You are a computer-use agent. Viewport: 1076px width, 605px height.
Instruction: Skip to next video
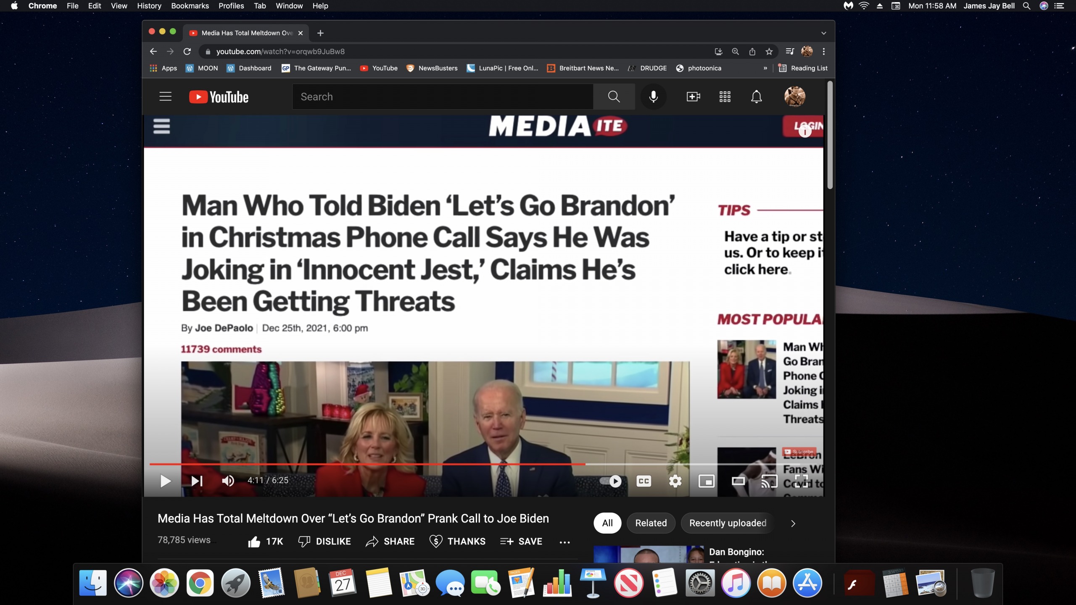[x=197, y=481]
